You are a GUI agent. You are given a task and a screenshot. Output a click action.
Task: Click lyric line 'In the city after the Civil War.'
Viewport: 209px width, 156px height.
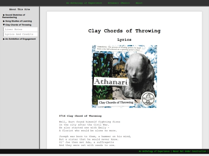[x=84, y=125]
